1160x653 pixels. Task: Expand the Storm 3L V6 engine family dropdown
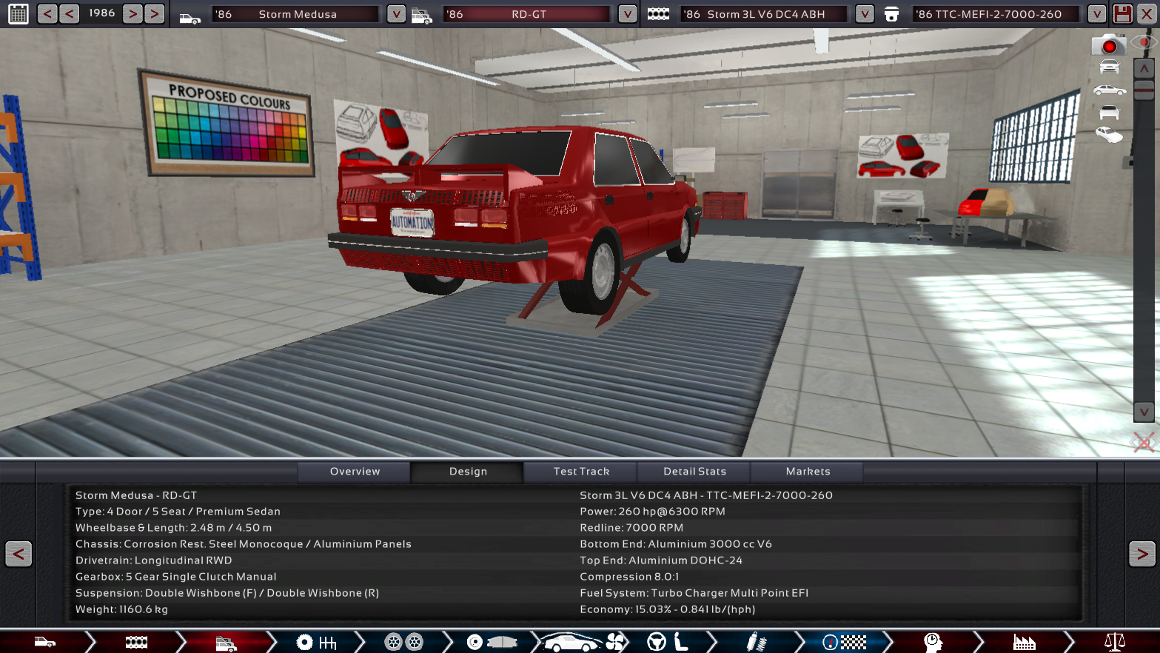864,14
